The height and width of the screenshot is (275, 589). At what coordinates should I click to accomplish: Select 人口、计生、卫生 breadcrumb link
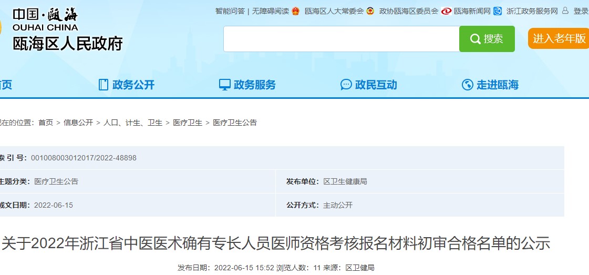coord(133,123)
